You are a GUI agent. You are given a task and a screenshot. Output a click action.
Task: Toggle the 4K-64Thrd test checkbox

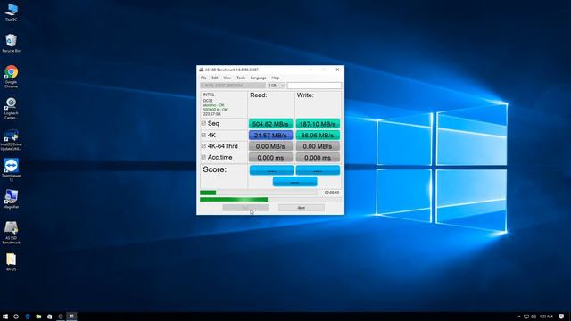(x=203, y=146)
